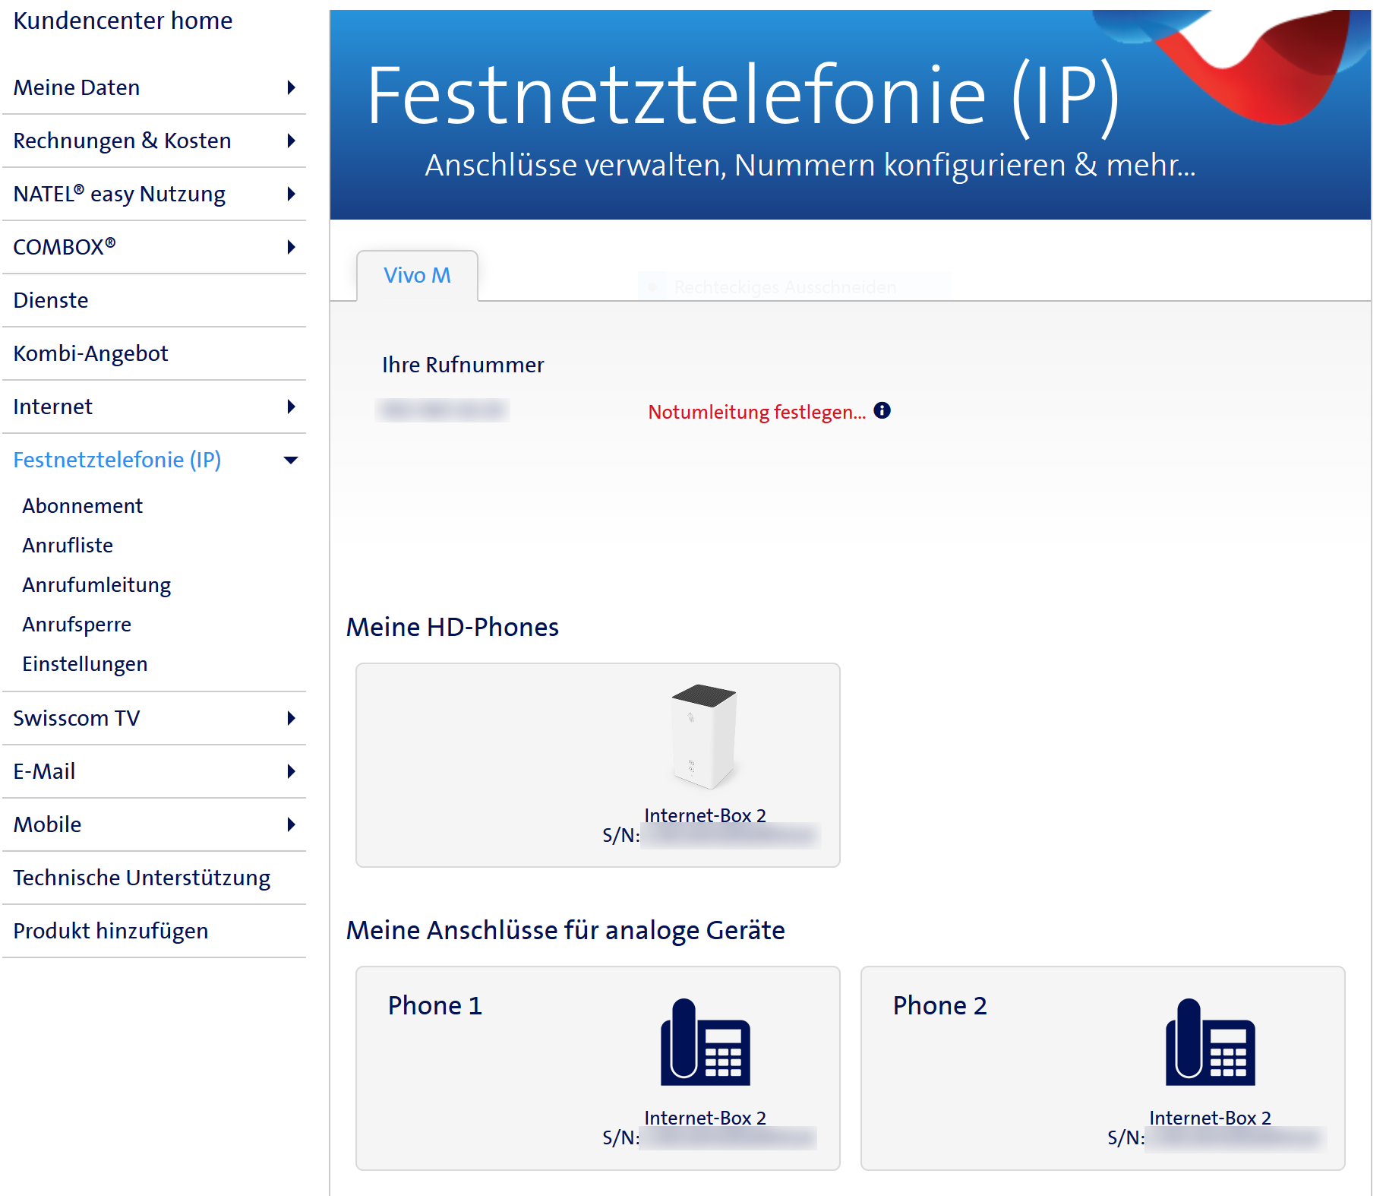Open Rechnungen & Kosten menu item
Image resolution: width=1386 pixels, height=1196 pixels.
coord(122,141)
